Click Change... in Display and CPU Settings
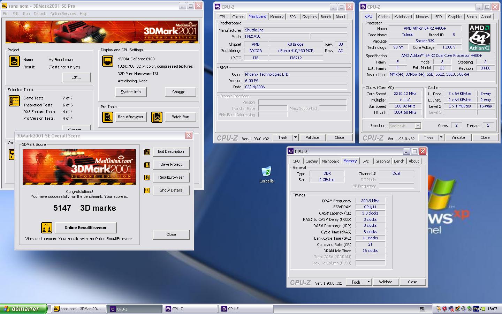Screen dimensions: 502x314 click(180, 92)
